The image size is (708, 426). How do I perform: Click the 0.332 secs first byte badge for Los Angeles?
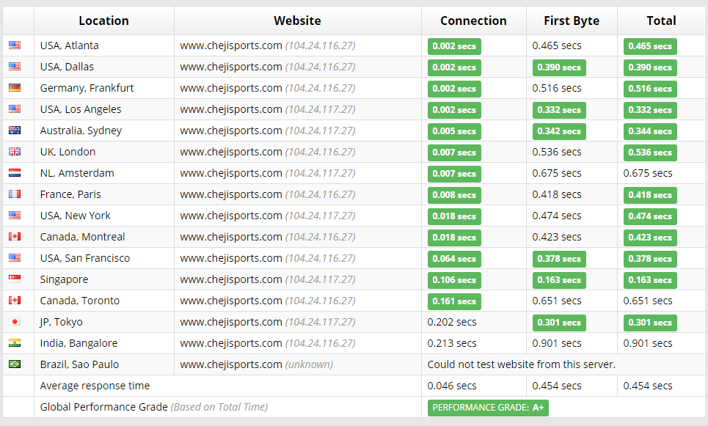[559, 110]
